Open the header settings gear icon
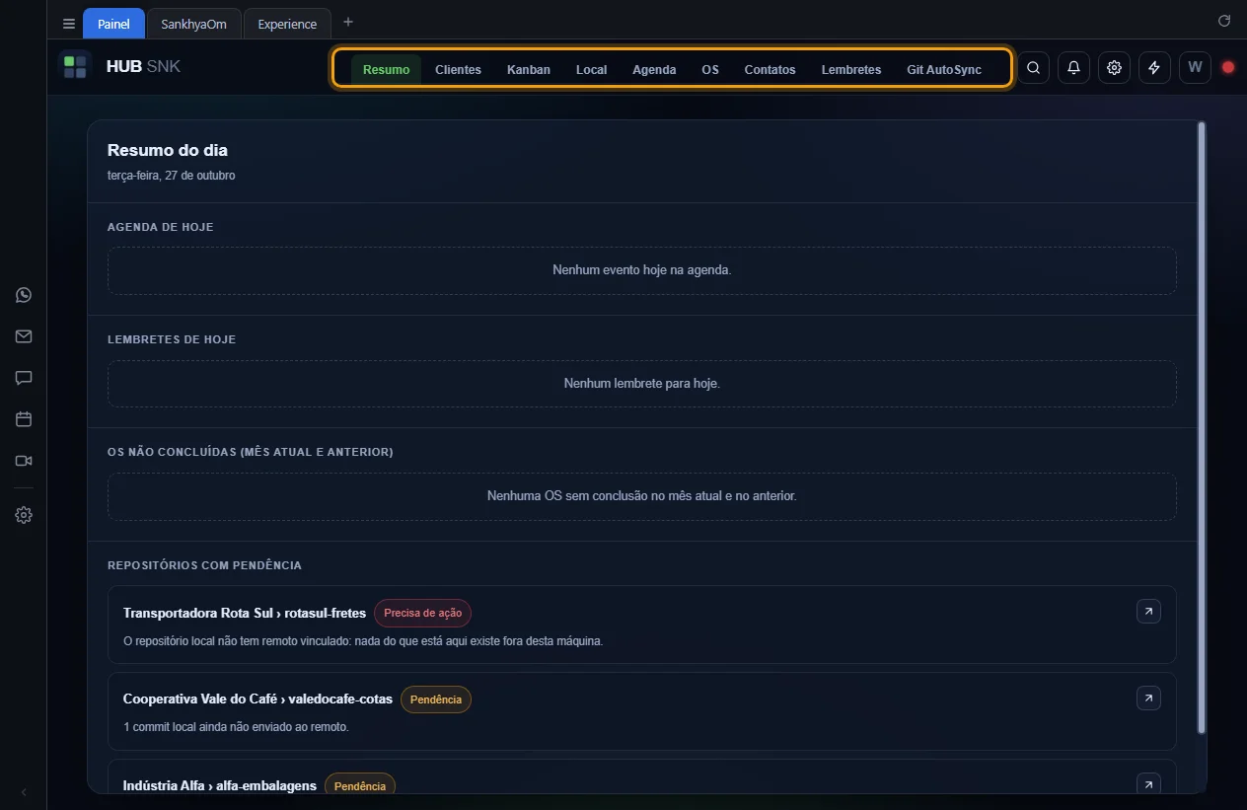The height and width of the screenshot is (810, 1247). click(x=1114, y=67)
